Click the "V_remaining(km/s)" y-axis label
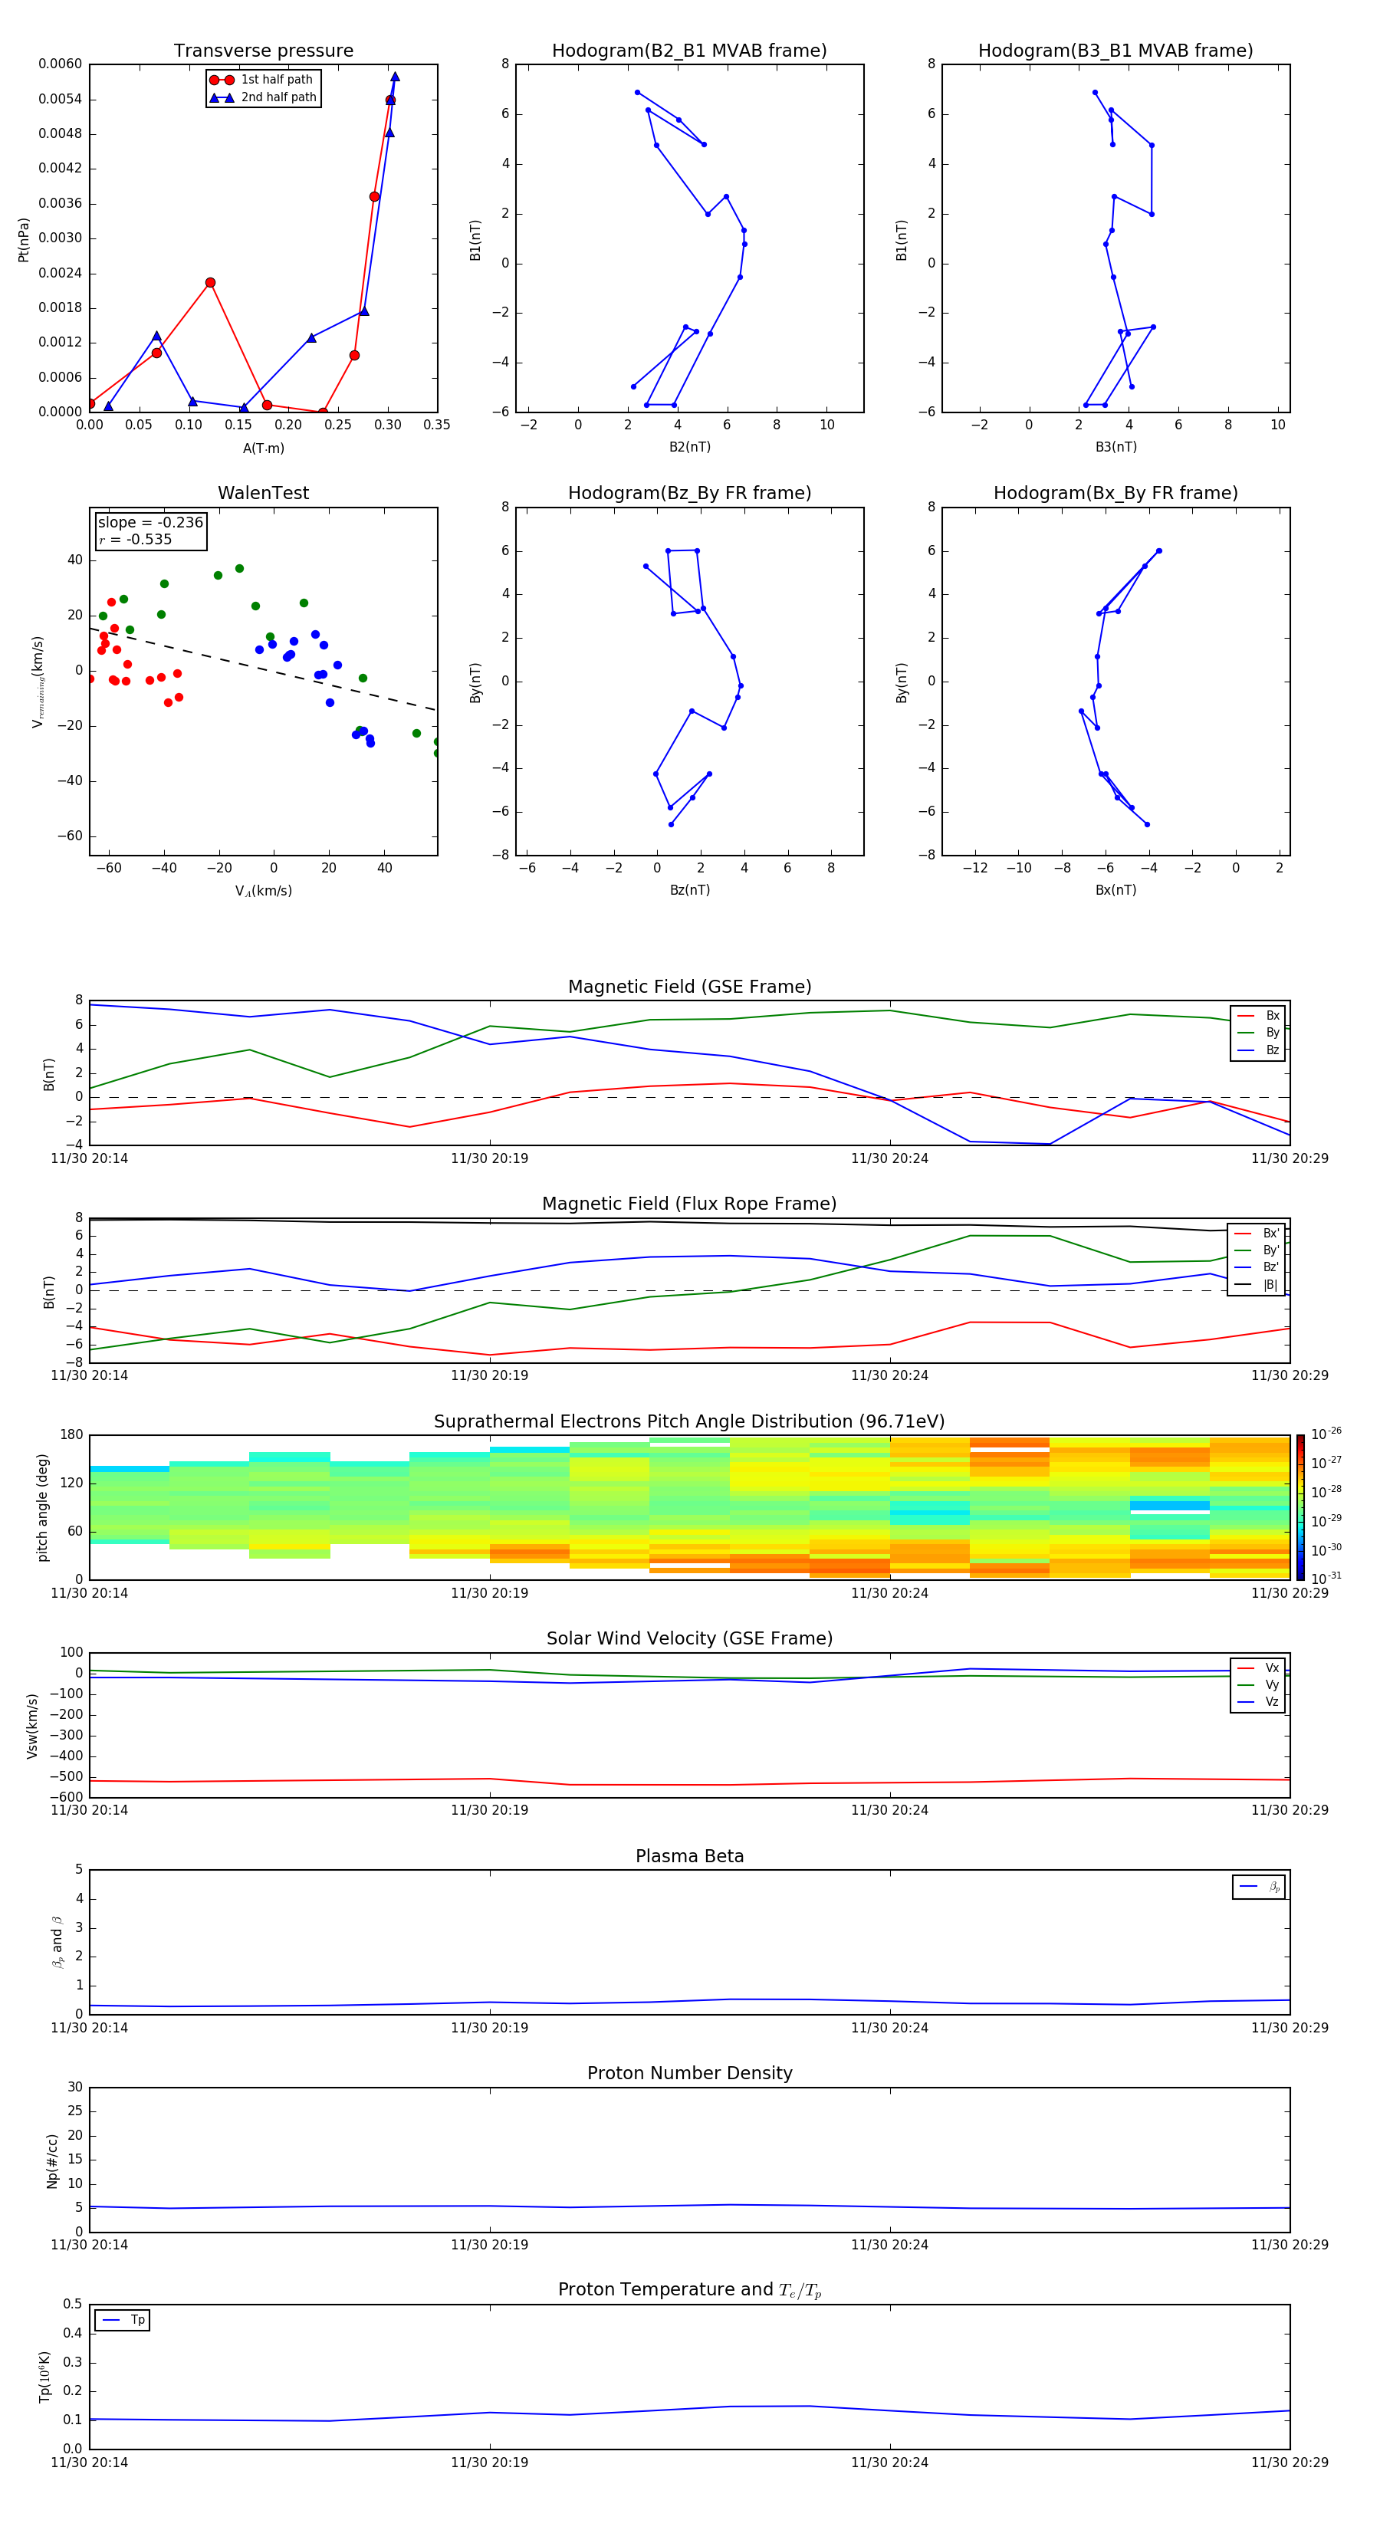Viewport: 1380px width, 2530px height. [38, 682]
